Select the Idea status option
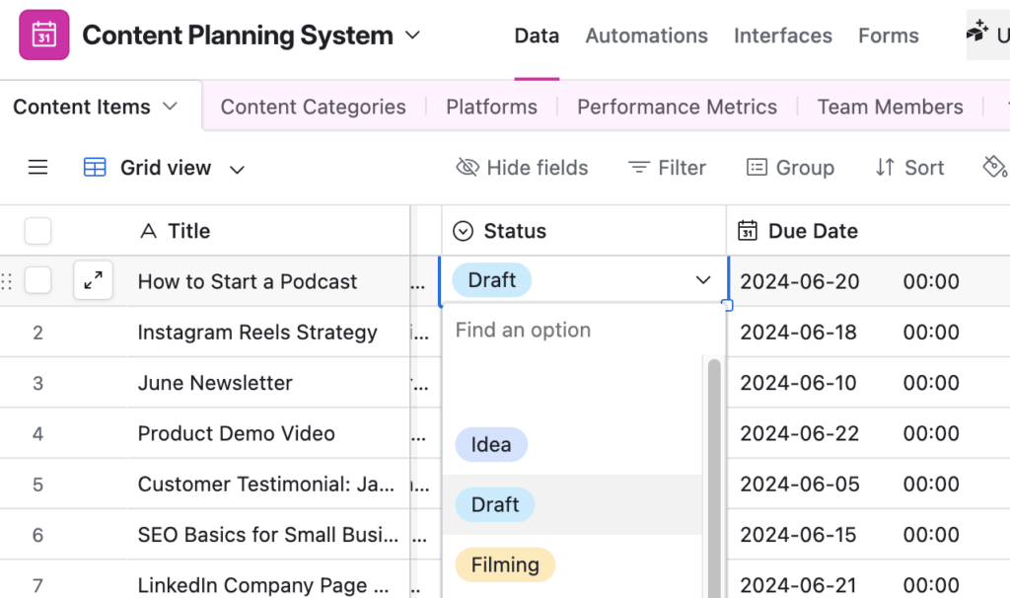This screenshot has height=598, width=1010. [x=491, y=444]
